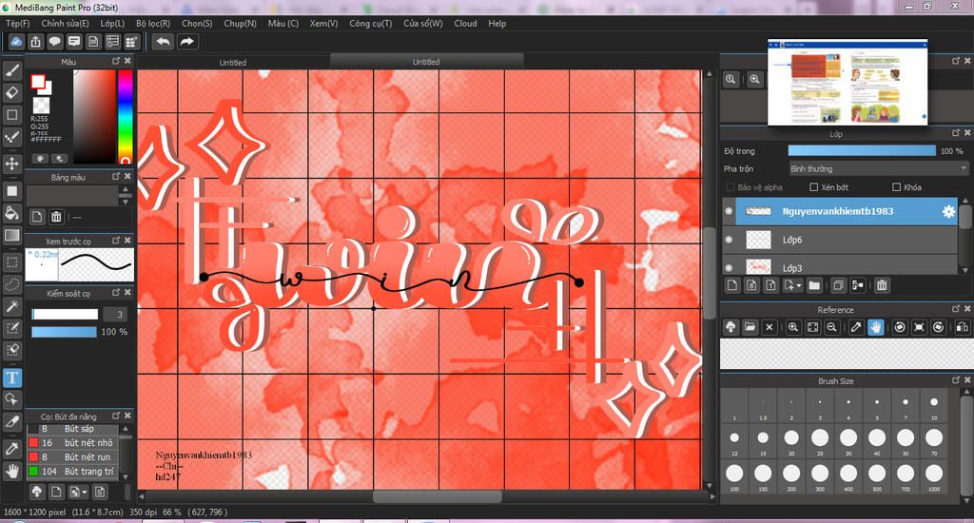This screenshot has width=974, height=523.
Task: Select the transparent color swatch
Action: click(41, 104)
